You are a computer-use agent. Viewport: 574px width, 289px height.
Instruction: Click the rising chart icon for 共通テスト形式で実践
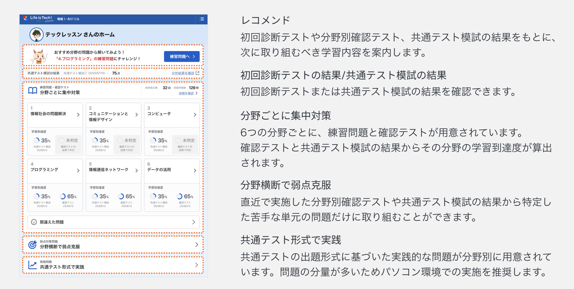point(32,265)
